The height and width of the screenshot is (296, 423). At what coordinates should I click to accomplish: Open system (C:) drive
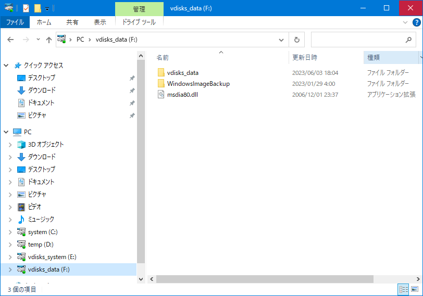43,232
